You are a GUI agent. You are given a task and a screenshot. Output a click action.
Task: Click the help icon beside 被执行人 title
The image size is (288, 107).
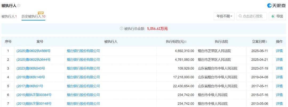click(x=19, y=6)
